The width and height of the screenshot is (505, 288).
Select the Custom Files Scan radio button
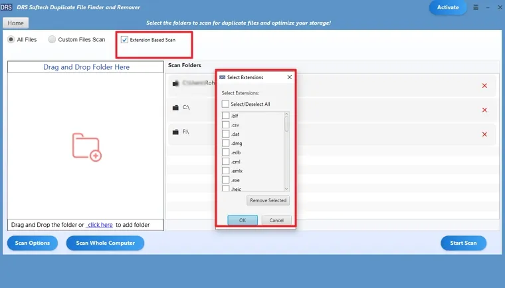point(52,39)
